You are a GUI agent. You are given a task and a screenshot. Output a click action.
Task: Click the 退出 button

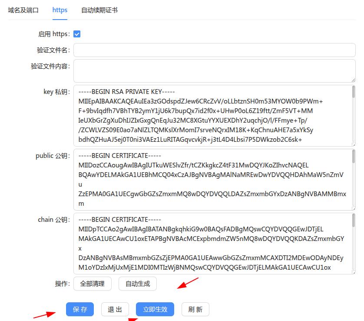point(115,309)
